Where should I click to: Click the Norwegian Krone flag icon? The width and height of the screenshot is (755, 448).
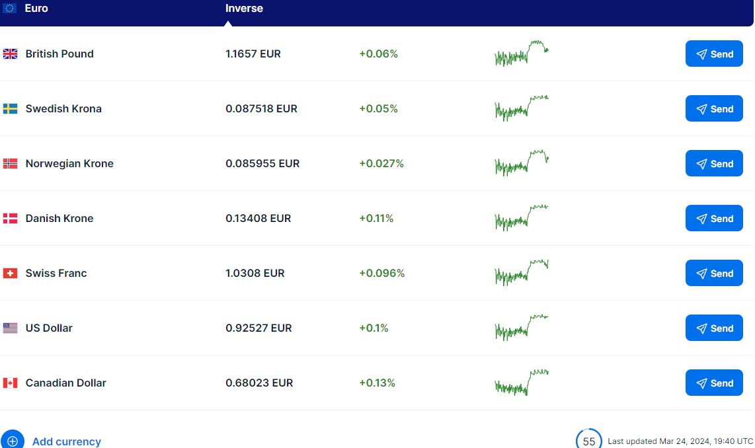[x=10, y=164]
